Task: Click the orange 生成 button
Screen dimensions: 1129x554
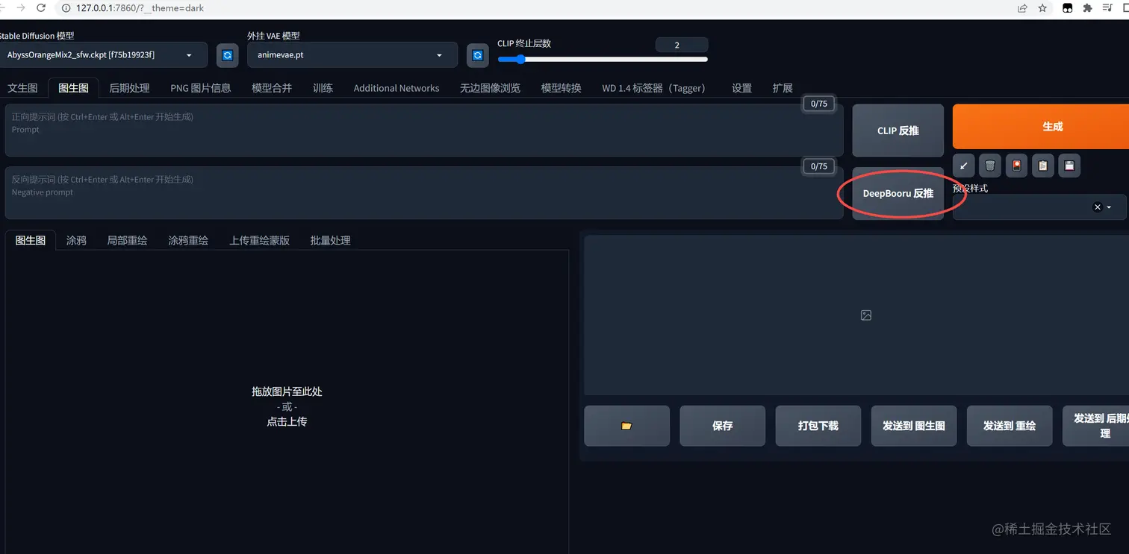Action: coord(1041,127)
